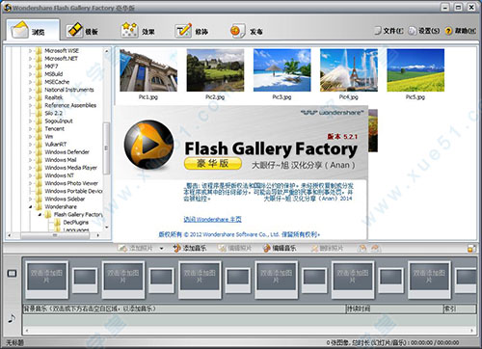Click the Realtek folder icon

tap(39, 97)
